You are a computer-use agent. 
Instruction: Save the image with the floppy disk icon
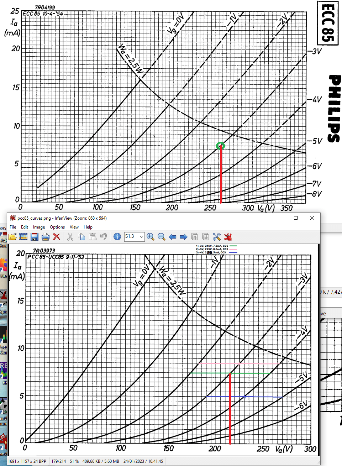point(35,237)
